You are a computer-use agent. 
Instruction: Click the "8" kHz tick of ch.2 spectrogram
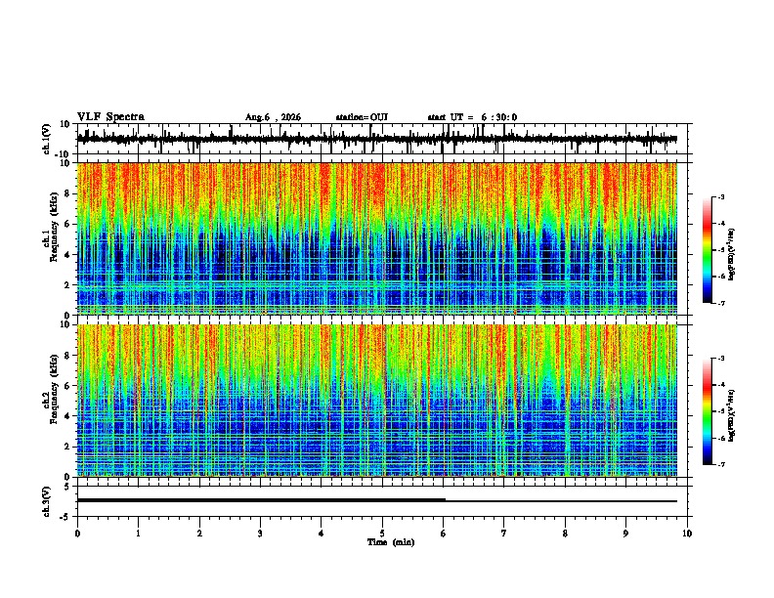coord(67,356)
